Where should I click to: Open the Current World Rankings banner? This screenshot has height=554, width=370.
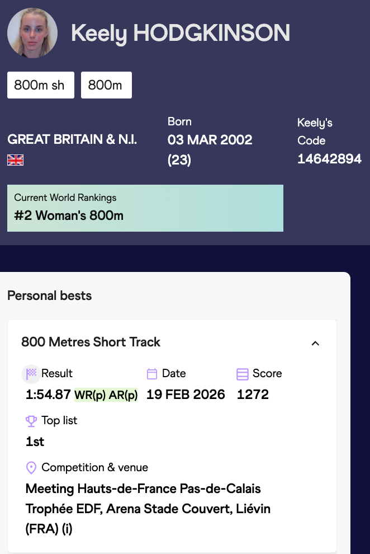[145, 208]
